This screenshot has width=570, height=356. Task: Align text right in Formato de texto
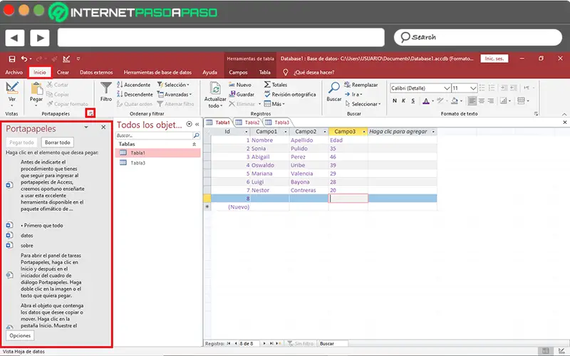coord(491,100)
